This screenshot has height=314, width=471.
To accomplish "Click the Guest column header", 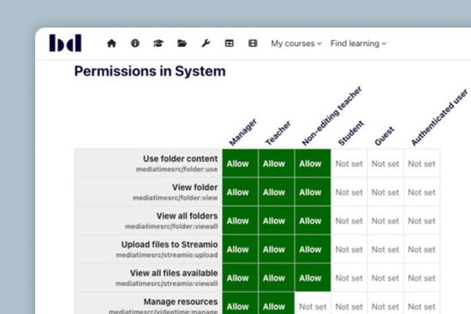I will (385, 136).
